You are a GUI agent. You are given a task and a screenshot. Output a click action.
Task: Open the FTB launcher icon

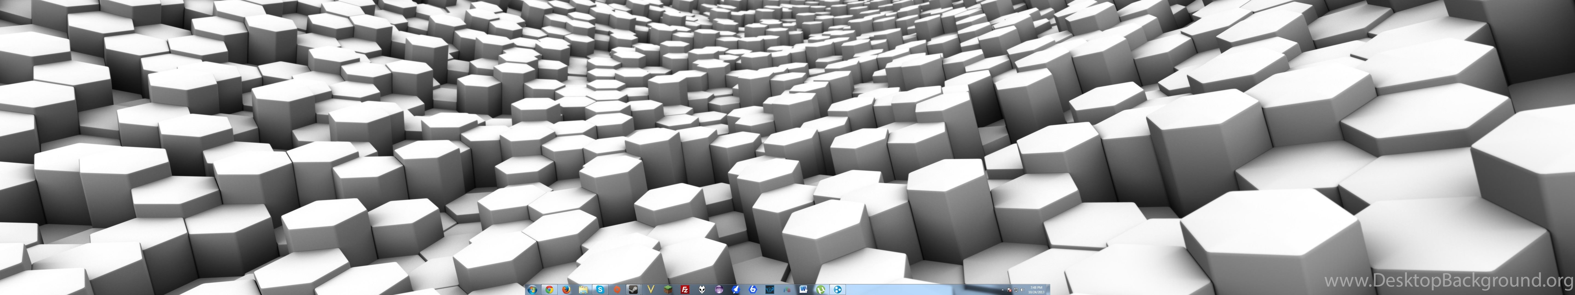[x=787, y=290]
